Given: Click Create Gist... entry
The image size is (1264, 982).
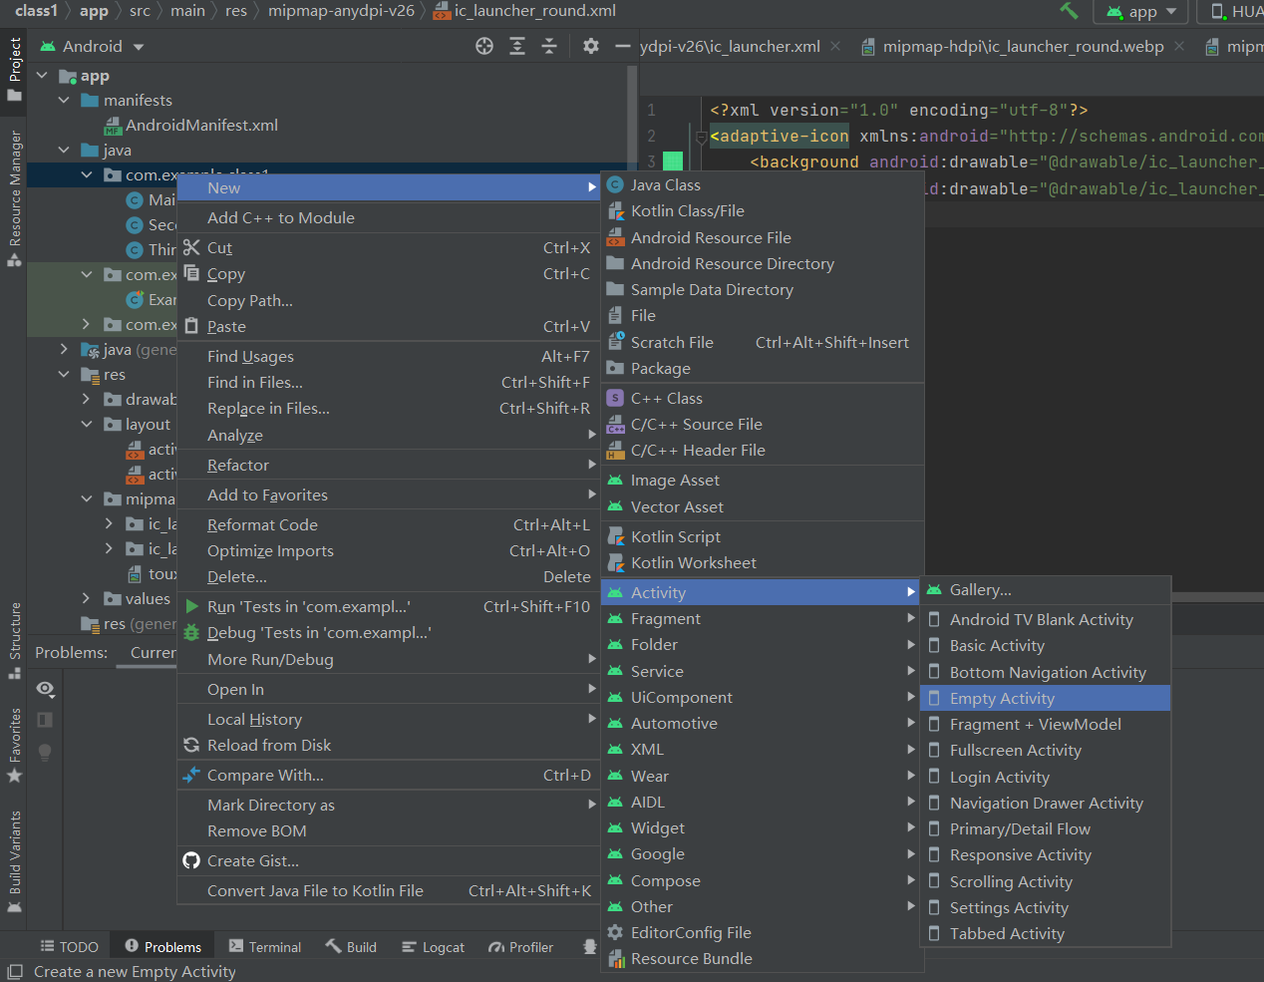Looking at the screenshot, I should pos(388,861).
